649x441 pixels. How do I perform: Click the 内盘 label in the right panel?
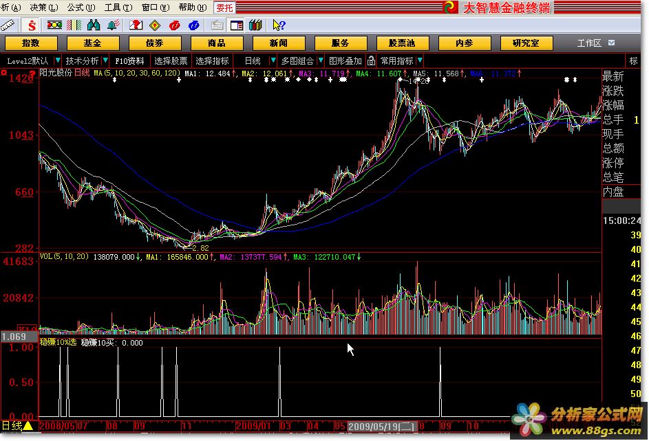click(x=613, y=192)
